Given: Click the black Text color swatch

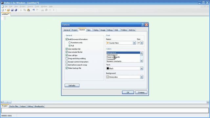Looking at the screenshot, I should click(x=108, y=69).
